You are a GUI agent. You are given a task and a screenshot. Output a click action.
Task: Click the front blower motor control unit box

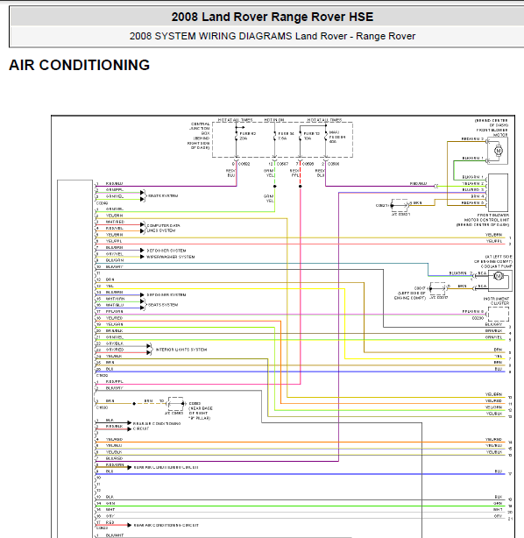tap(498, 193)
